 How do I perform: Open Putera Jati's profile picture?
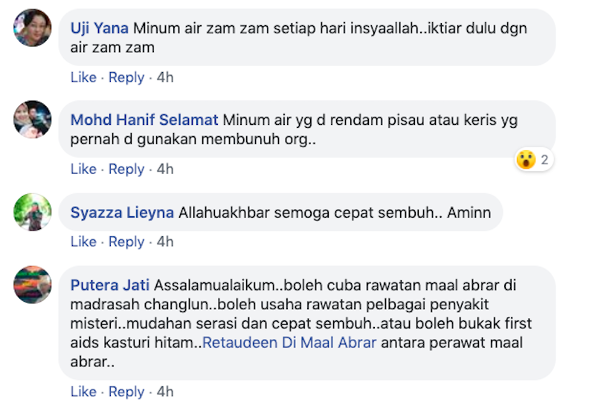[33, 285]
